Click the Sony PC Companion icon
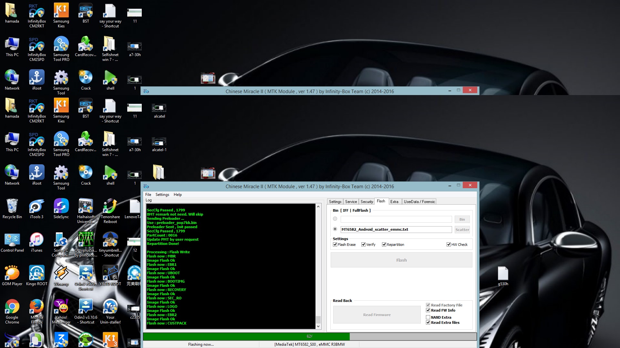620x348 pixels. (x=61, y=244)
